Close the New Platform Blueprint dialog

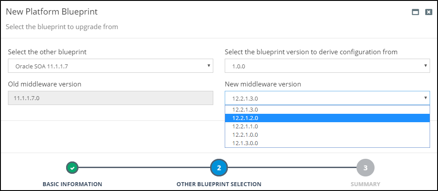(x=428, y=12)
